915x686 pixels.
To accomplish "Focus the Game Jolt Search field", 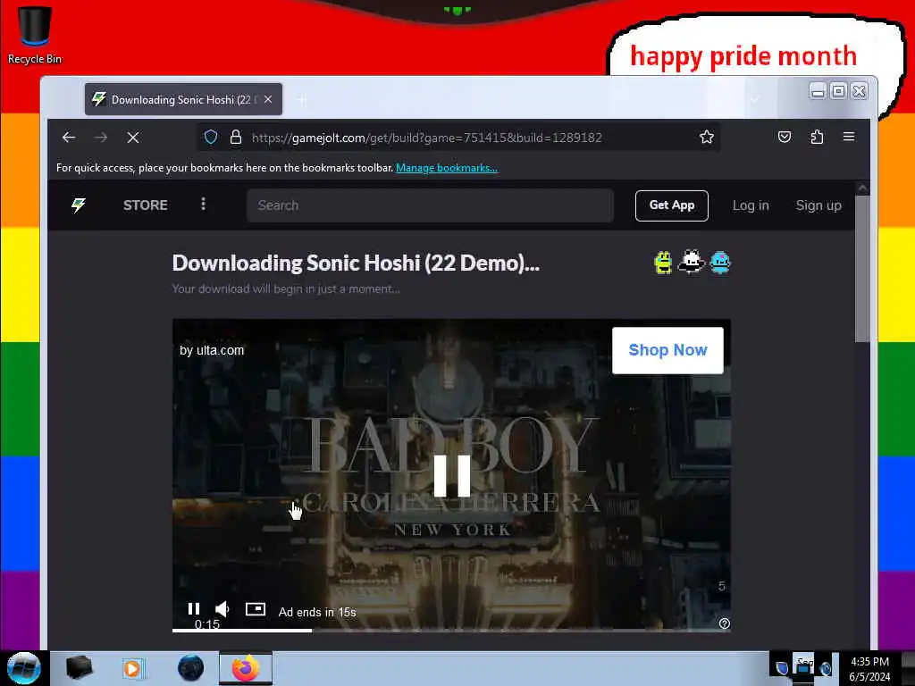I will point(430,205).
